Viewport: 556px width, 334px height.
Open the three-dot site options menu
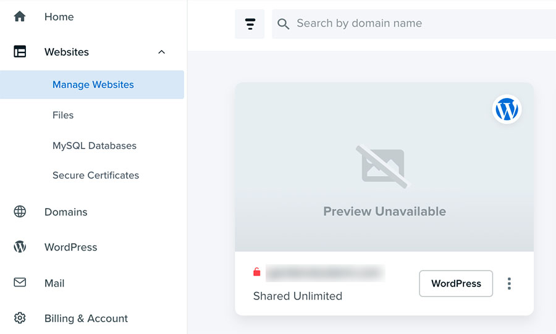click(509, 284)
